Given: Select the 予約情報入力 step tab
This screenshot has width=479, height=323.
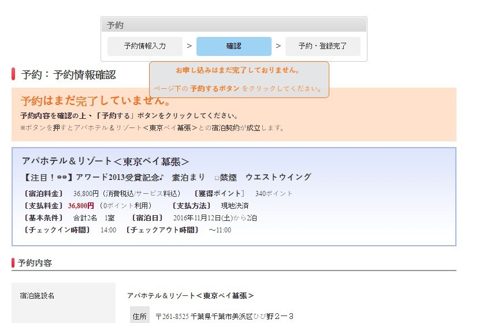Looking at the screenshot, I should pyautogui.click(x=145, y=46).
